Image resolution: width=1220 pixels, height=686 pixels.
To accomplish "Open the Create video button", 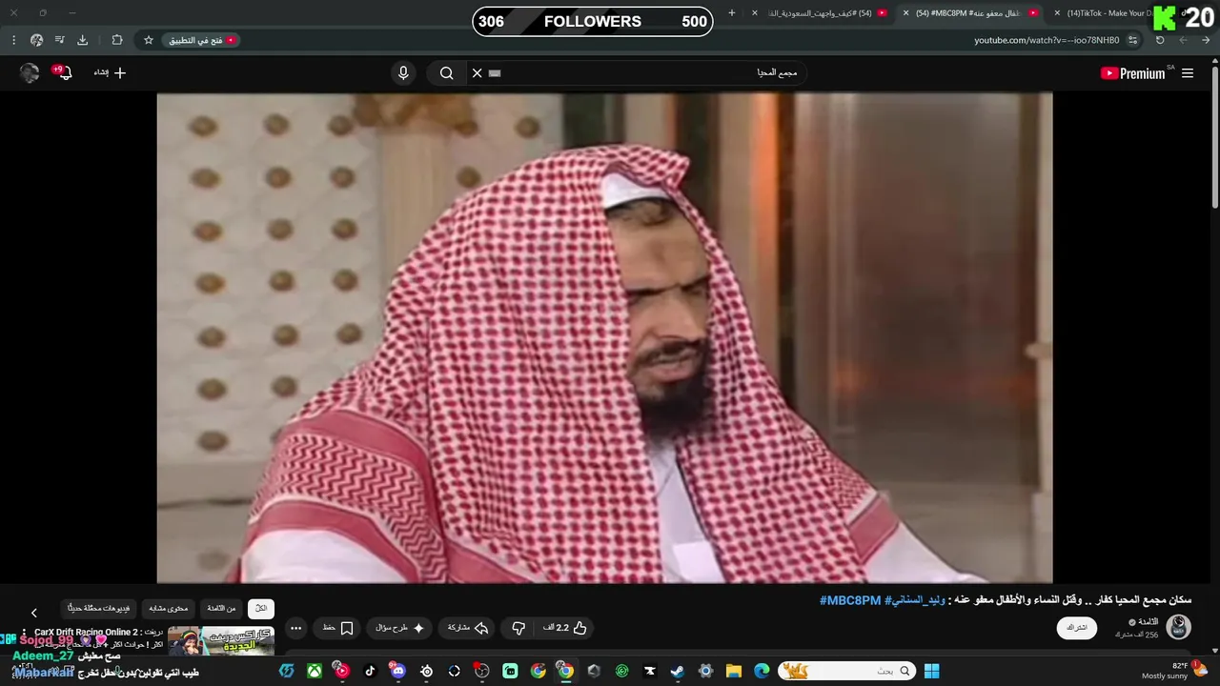I will point(110,73).
